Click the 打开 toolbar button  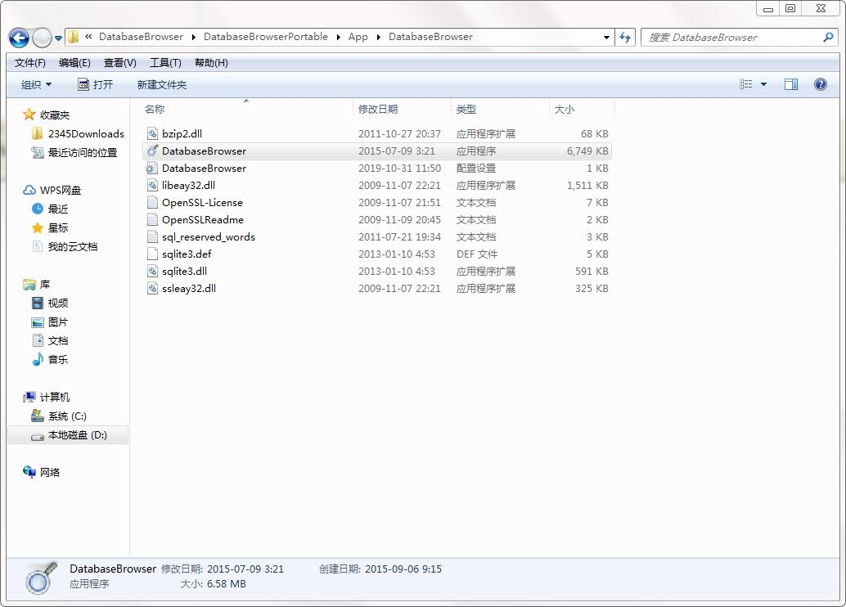click(96, 85)
